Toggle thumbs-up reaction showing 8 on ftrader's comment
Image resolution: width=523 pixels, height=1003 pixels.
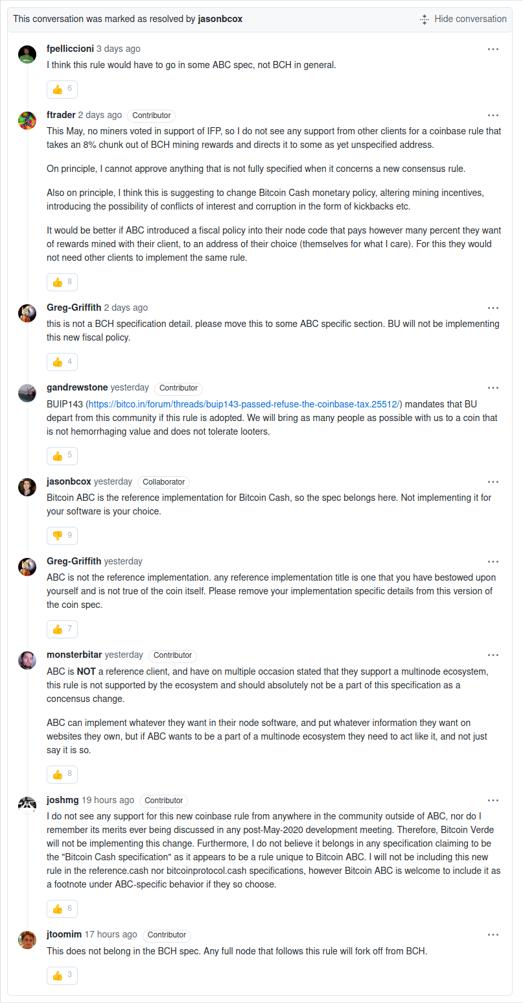(62, 282)
